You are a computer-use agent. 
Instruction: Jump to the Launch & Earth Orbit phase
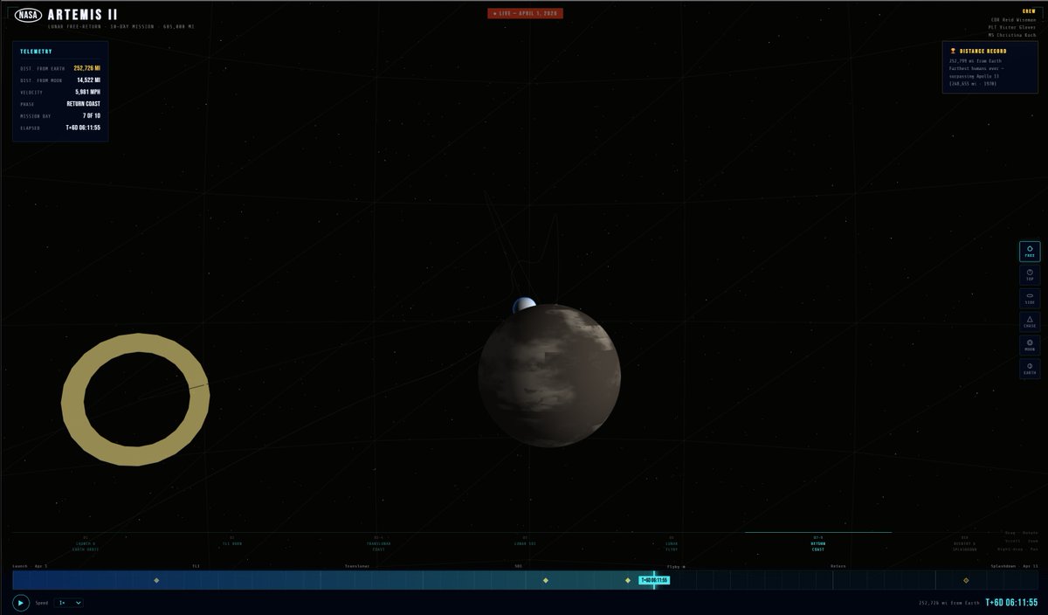[x=86, y=543]
